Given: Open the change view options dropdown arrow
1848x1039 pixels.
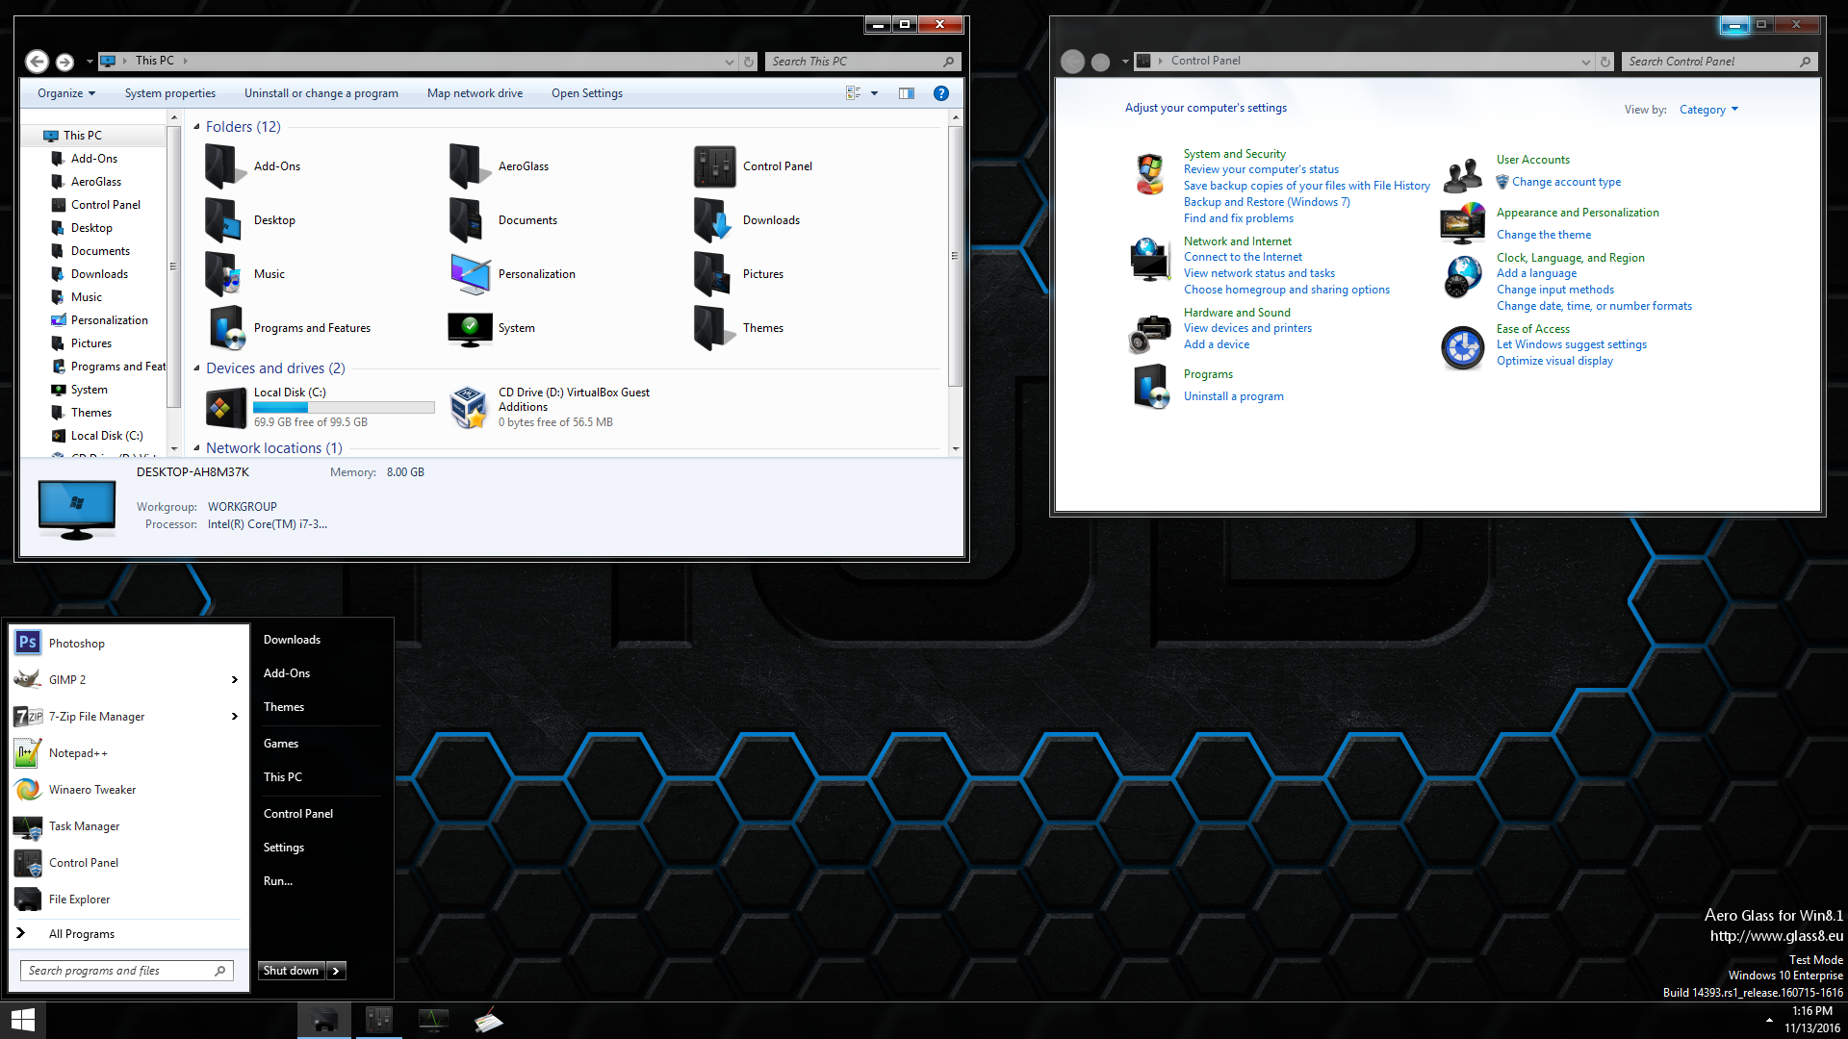Looking at the screenshot, I should 874,93.
